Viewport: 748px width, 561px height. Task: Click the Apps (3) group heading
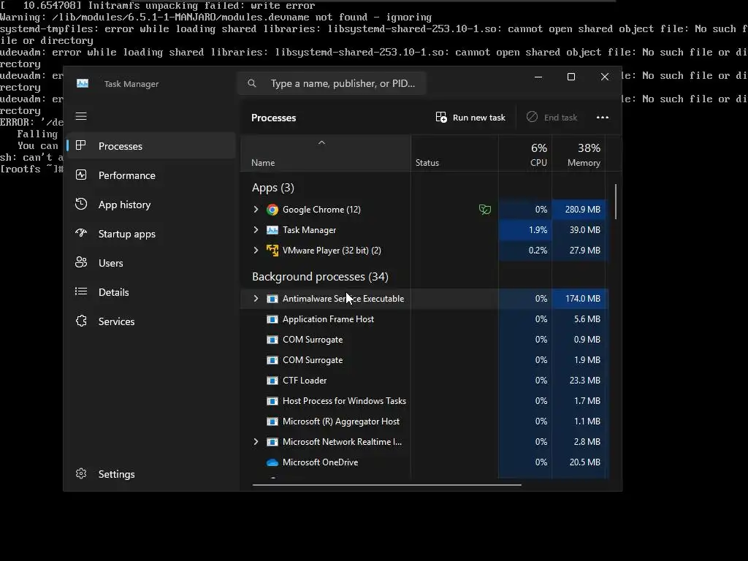pyautogui.click(x=273, y=188)
